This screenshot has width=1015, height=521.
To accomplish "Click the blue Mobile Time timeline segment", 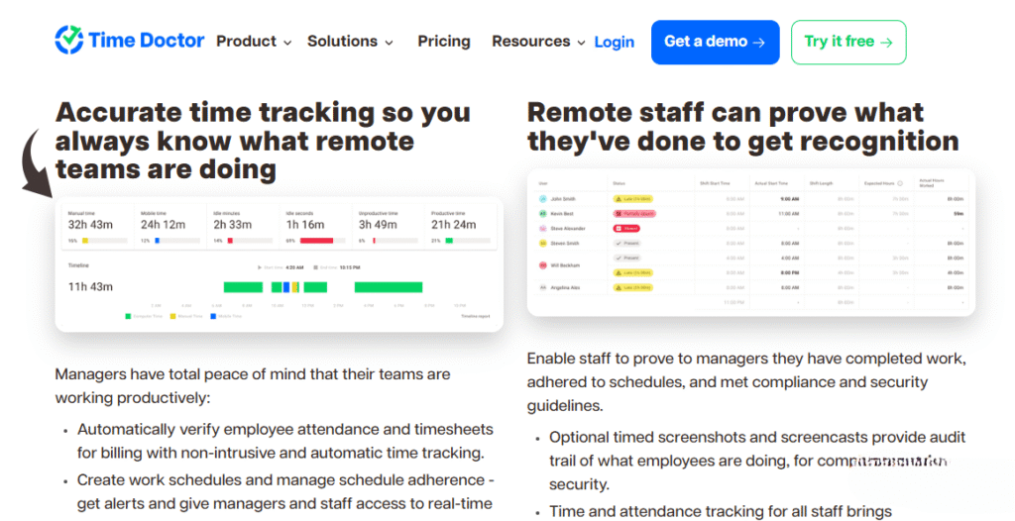I will click(286, 287).
